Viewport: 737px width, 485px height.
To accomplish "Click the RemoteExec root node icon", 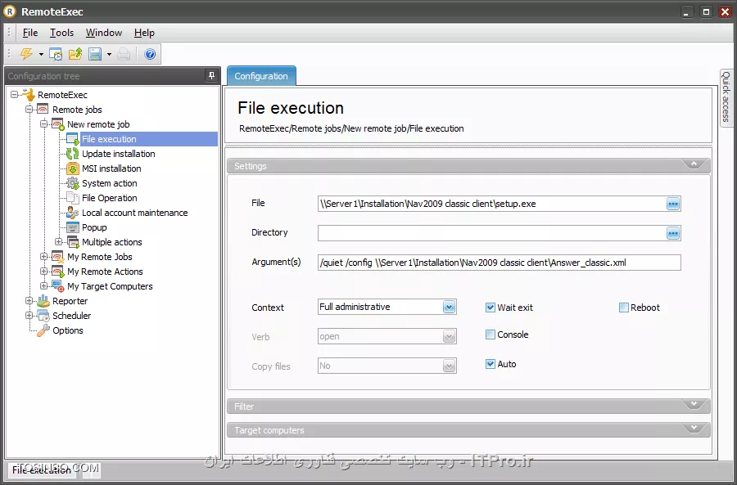I will [x=29, y=95].
